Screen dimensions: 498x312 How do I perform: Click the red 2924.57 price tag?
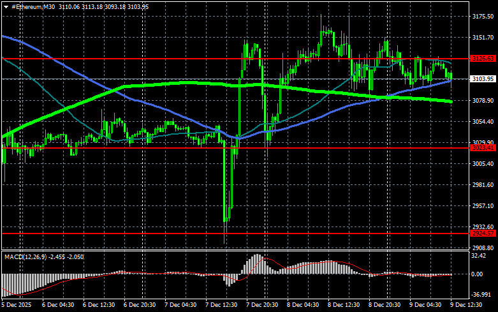483,234
